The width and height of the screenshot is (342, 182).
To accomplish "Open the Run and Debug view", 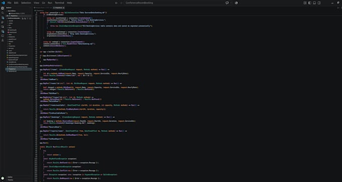I will click(x=3, y=22).
